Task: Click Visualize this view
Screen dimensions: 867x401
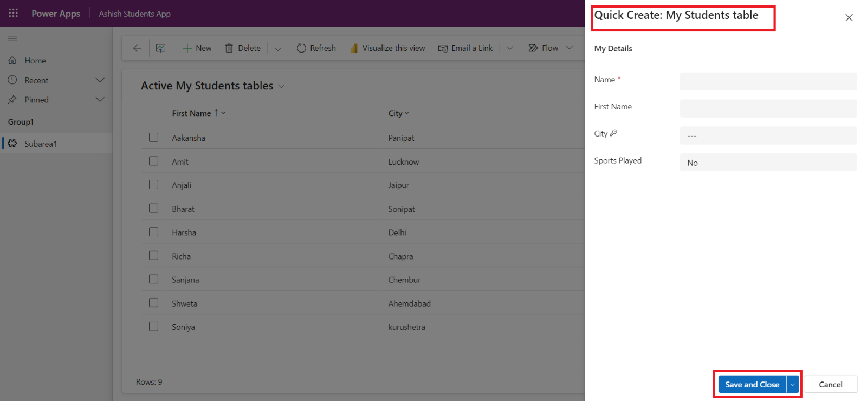Action: (x=387, y=48)
